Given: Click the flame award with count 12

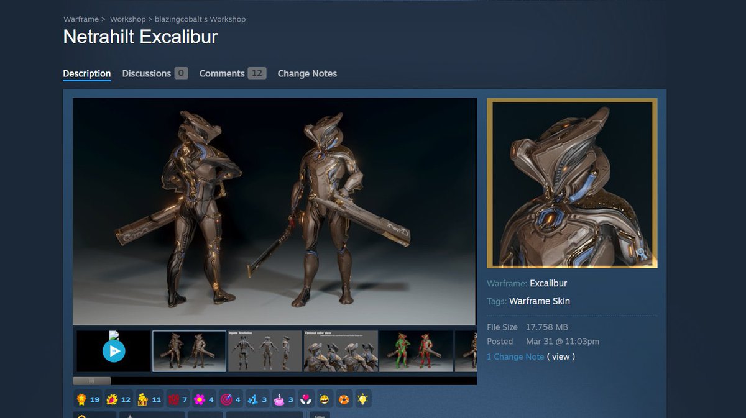Looking at the screenshot, I should click(118, 399).
